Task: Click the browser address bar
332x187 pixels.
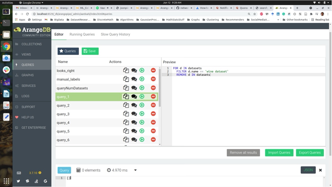Action: (140, 14)
